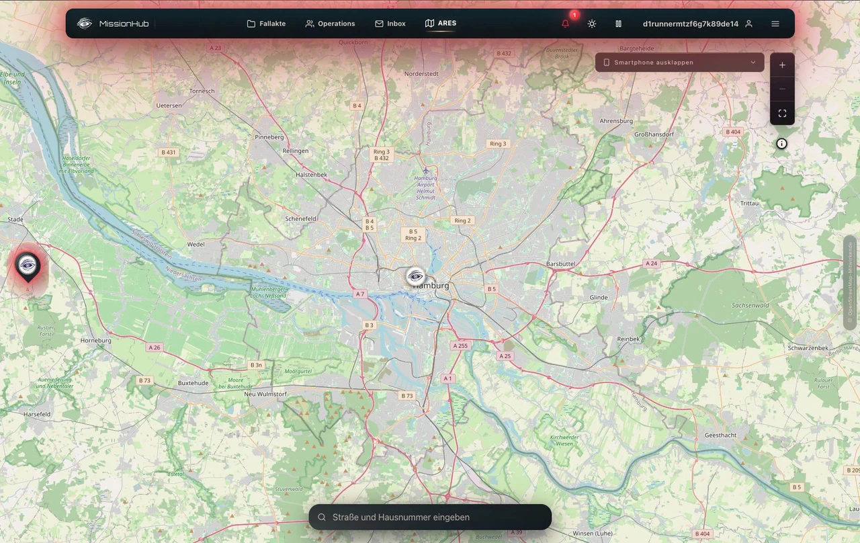Select the ARES map tab
Screen dimensions: 860x543
point(441,24)
